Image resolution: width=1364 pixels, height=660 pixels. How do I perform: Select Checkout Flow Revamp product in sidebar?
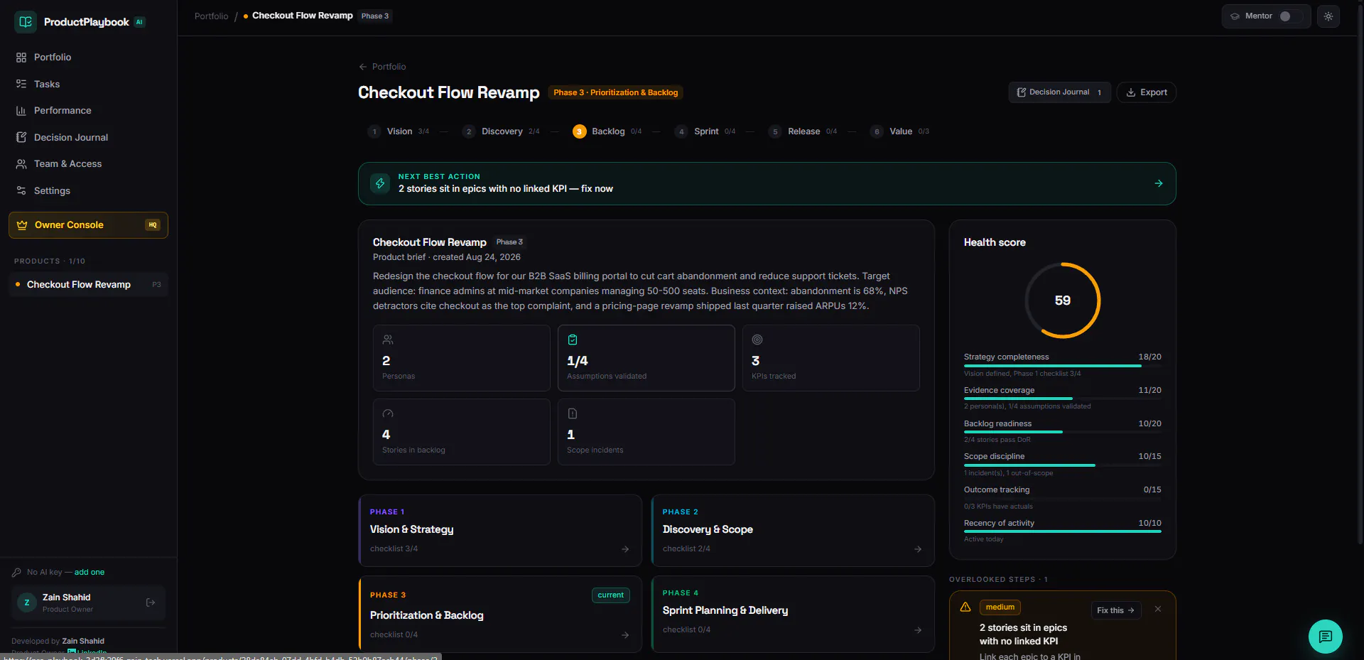pyautogui.click(x=88, y=284)
